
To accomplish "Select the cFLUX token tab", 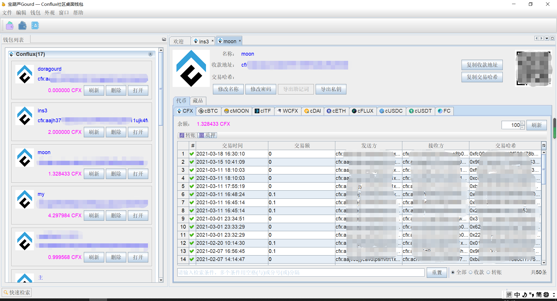I will click(363, 111).
